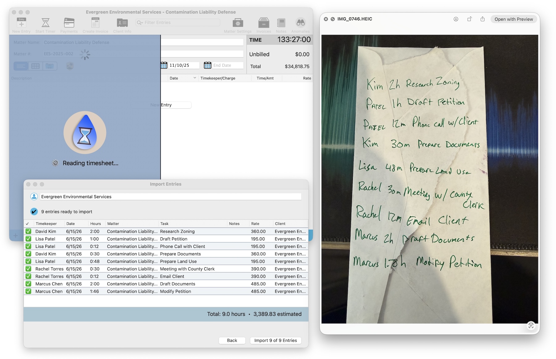The image size is (556, 359).
Task: Open the Date column sort dropdown arrow
Action: 195,78
